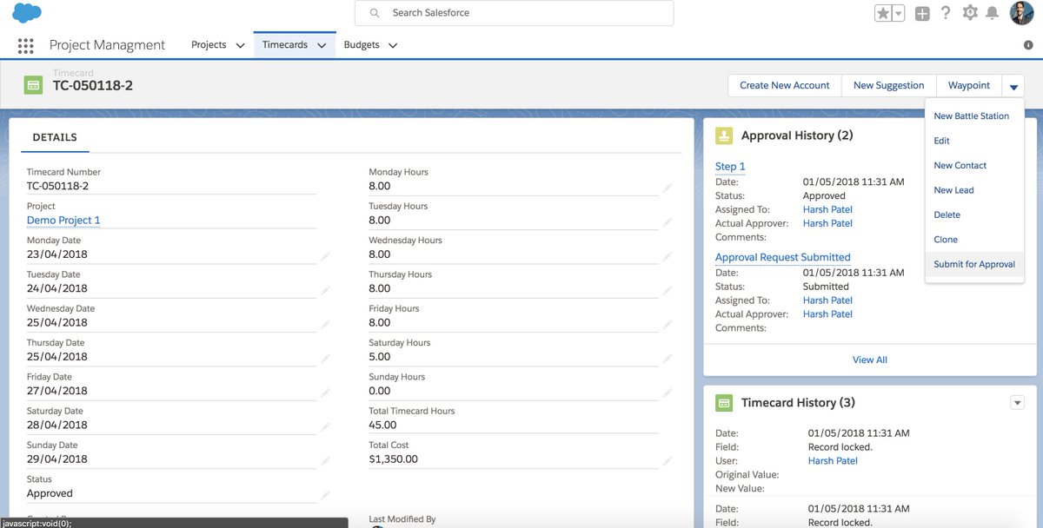The image size is (1043, 528).
Task: Edit Tuesday Hours with pencil icon
Action: (668, 221)
